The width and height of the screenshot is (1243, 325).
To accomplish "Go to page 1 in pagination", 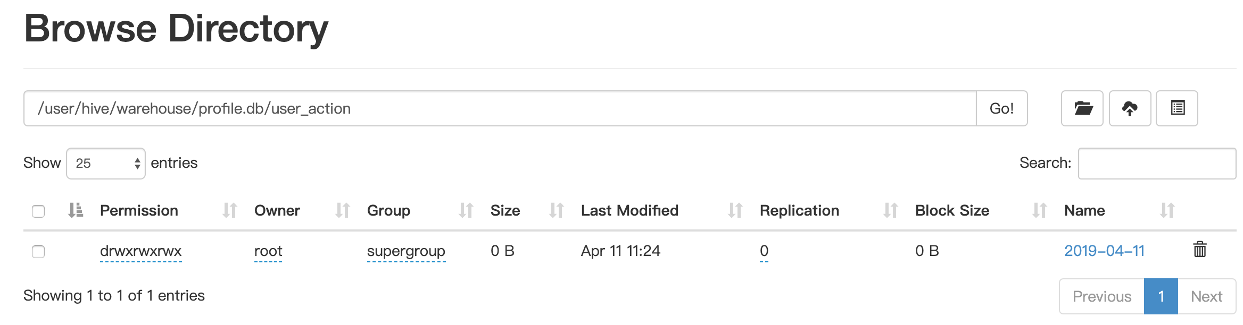I will 1161,296.
